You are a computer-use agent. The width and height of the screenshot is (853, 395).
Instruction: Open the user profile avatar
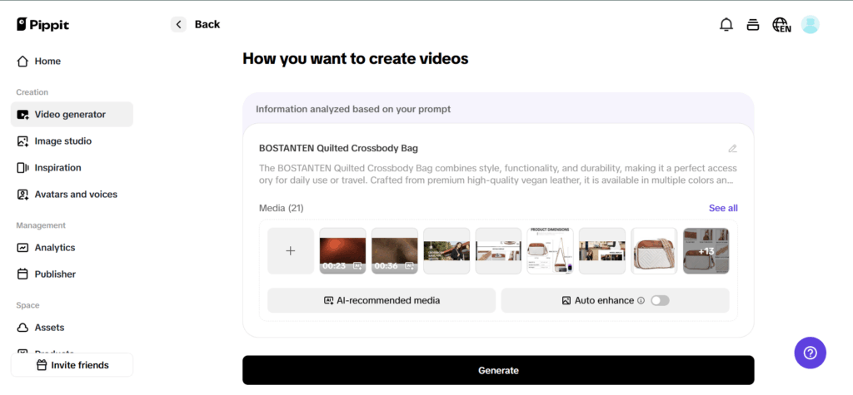coord(810,25)
